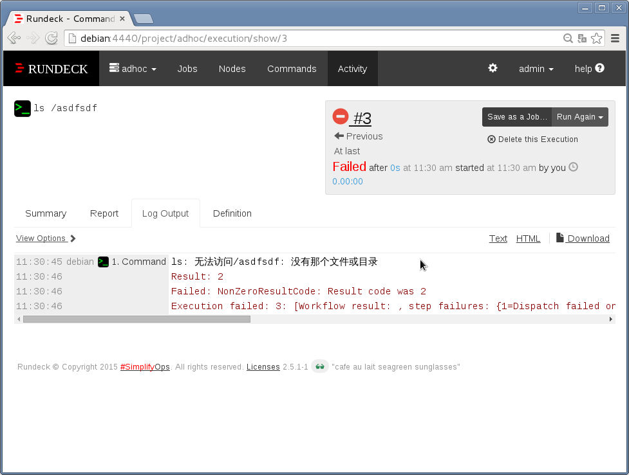Open the Nodes page
The height and width of the screenshot is (475, 629).
(x=232, y=69)
